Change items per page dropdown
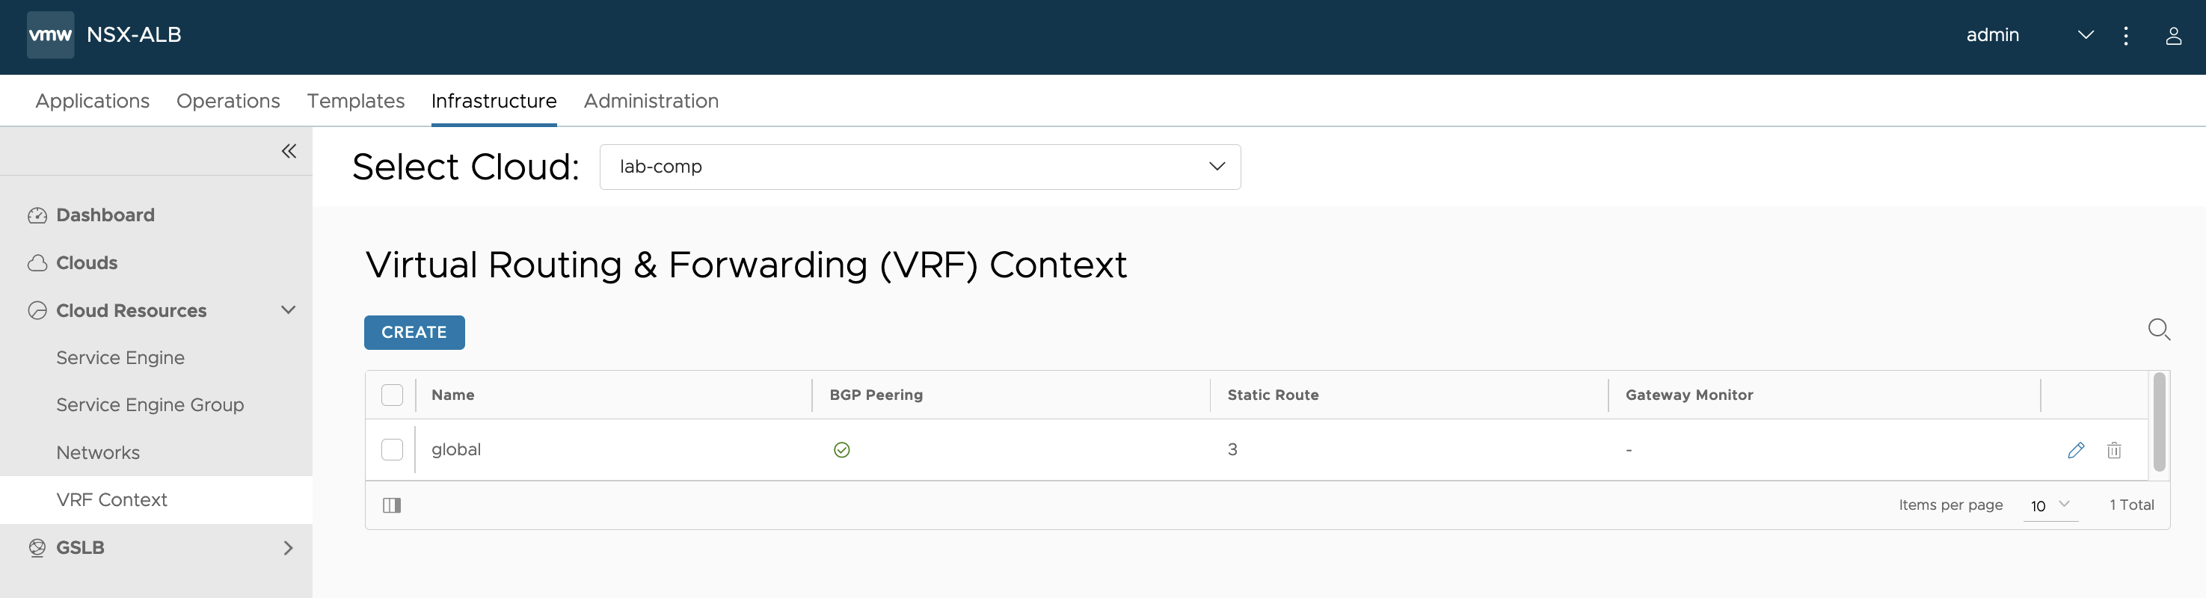This screenshot has width=2206, height=598. (2050, 505)
